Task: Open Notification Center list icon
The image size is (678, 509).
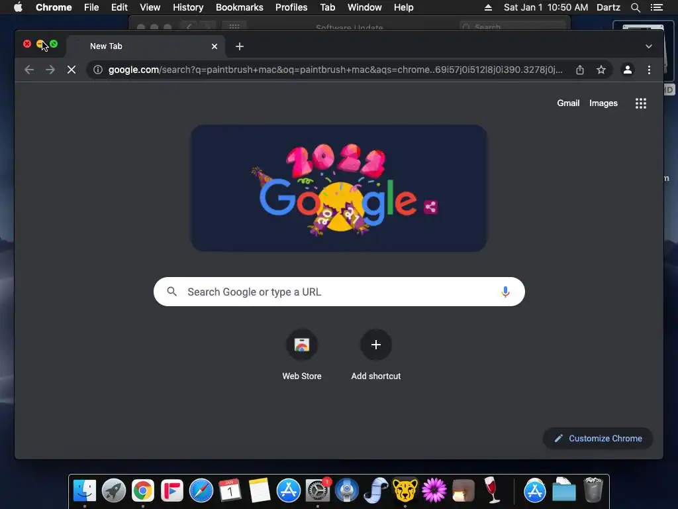Action: 656,7
